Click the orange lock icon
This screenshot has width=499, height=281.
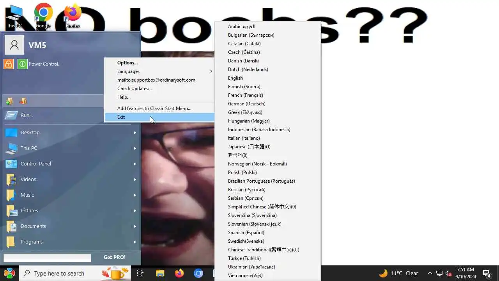9,64
